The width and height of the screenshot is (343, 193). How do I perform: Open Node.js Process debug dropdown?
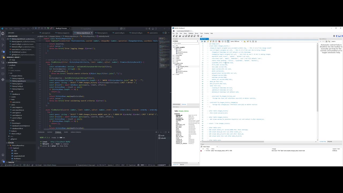tap(63, 28)
